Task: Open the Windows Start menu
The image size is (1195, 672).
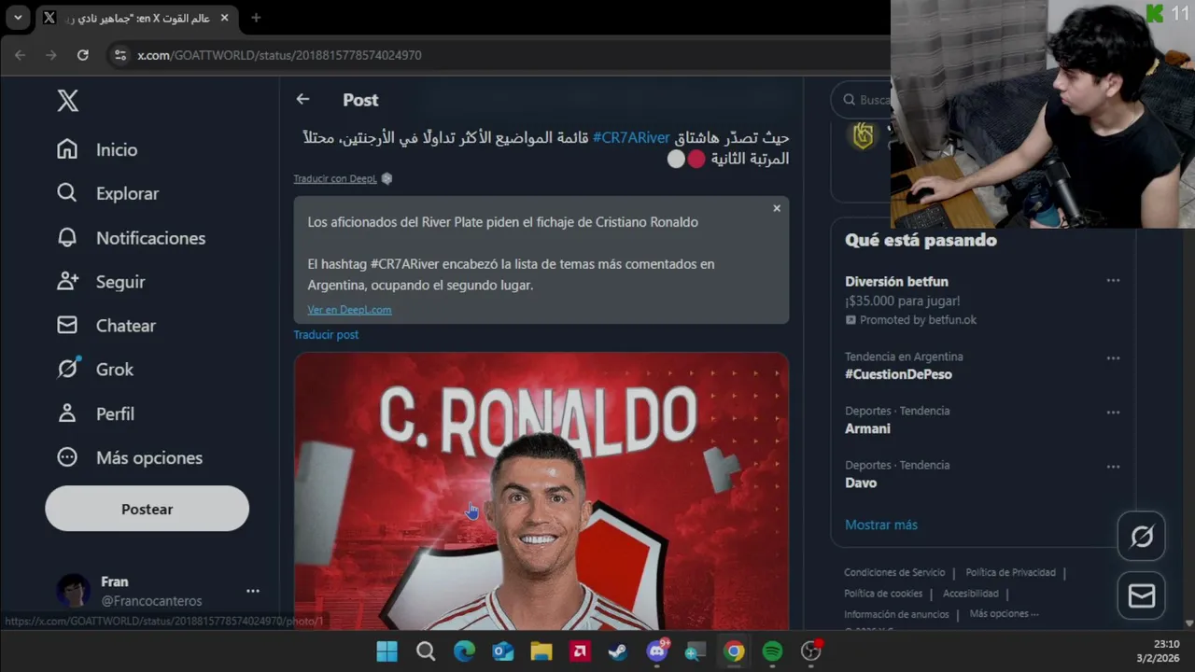Action: coord(387,651)
